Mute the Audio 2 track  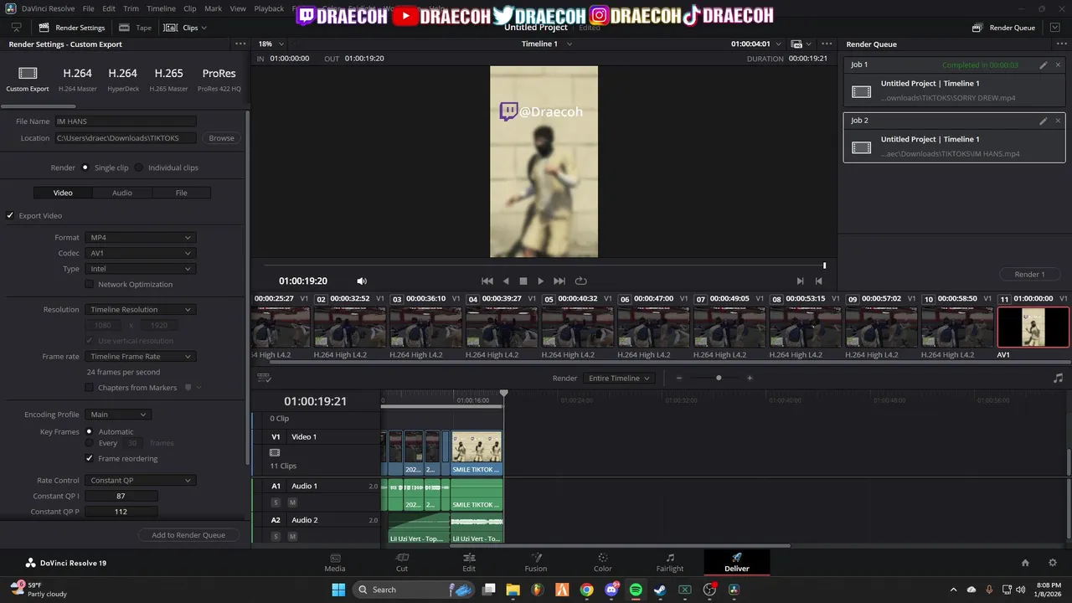pos(292,536)
